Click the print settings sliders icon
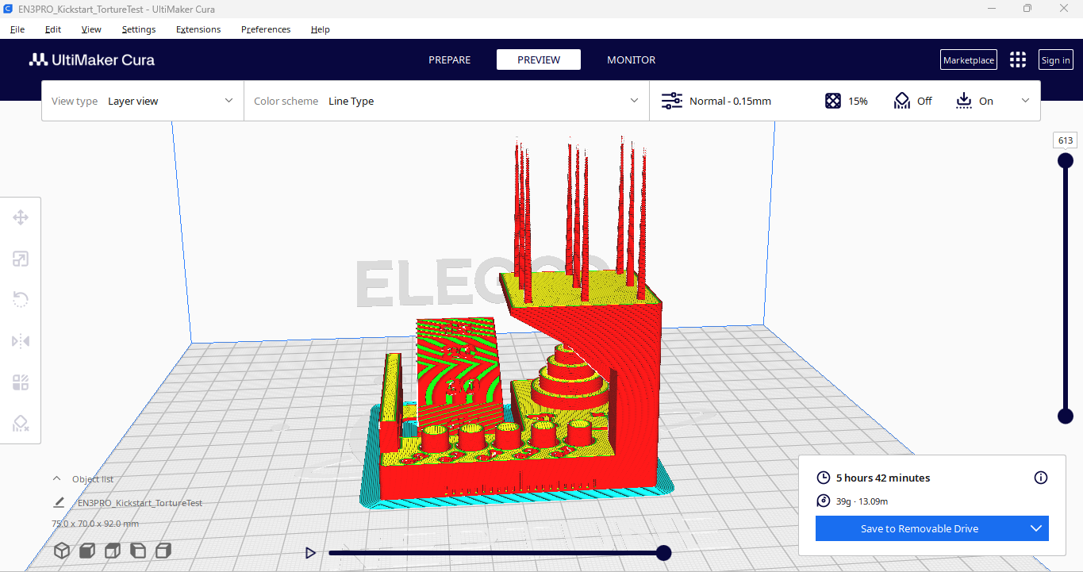The width and height of the screenshot is (1083, 572). (672, 101)
